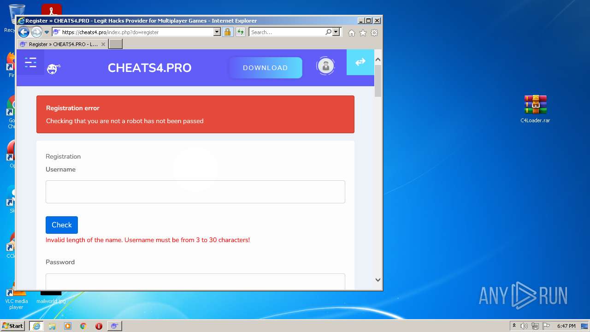The height and width of the screenshot is (332, 590).
Task: Click the invalid username length message
Action: (147, 240)
